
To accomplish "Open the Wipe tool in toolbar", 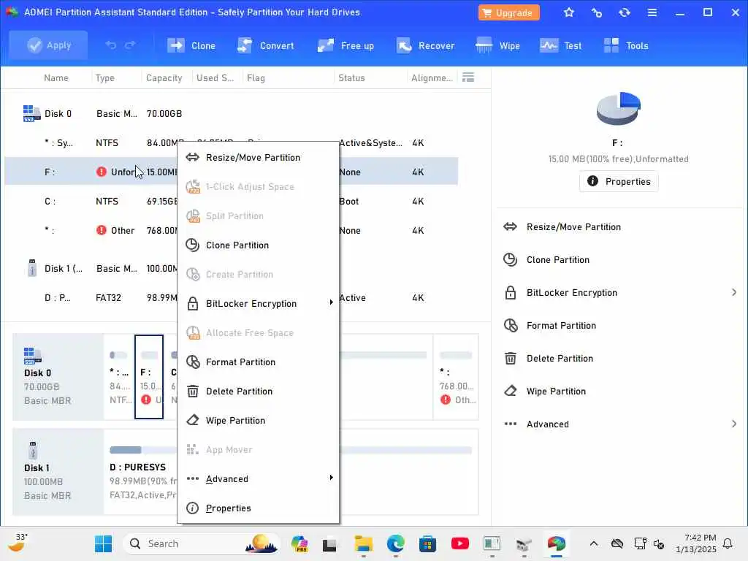I will [x=497, y=46].
